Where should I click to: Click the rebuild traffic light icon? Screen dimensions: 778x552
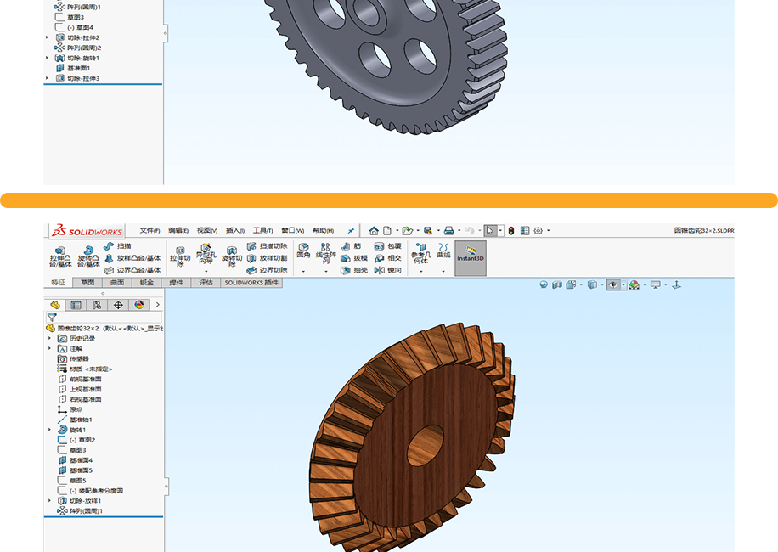[511, 231]
